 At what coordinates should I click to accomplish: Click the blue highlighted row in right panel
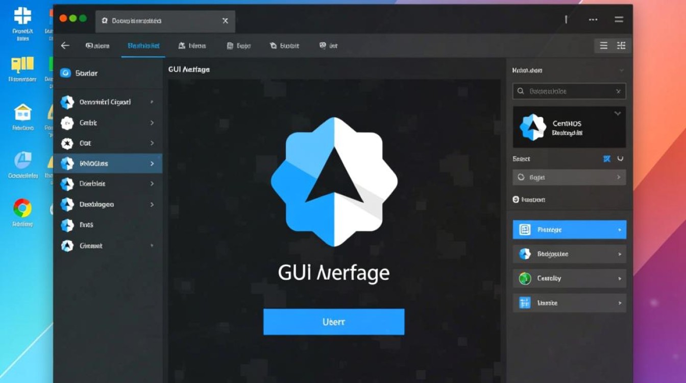click(569, 230)
